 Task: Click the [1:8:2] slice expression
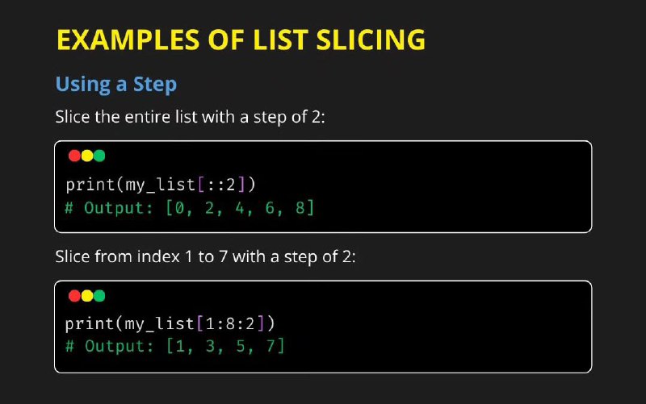[231, 324]
